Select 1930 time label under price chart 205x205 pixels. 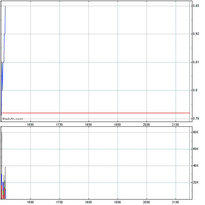coord(118,125)
